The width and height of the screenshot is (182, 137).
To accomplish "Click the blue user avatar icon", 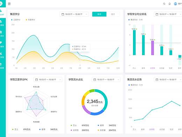I will click(x=175, y=4).
